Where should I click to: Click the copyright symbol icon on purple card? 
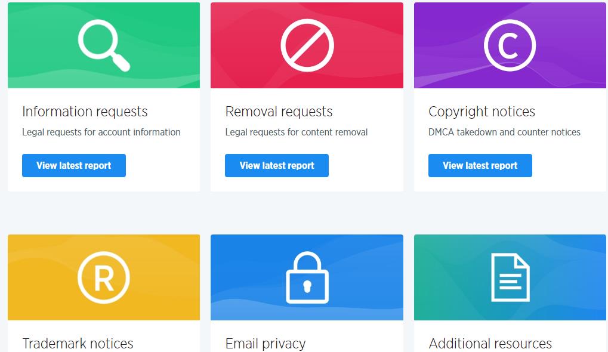click(x=510, y=45)
